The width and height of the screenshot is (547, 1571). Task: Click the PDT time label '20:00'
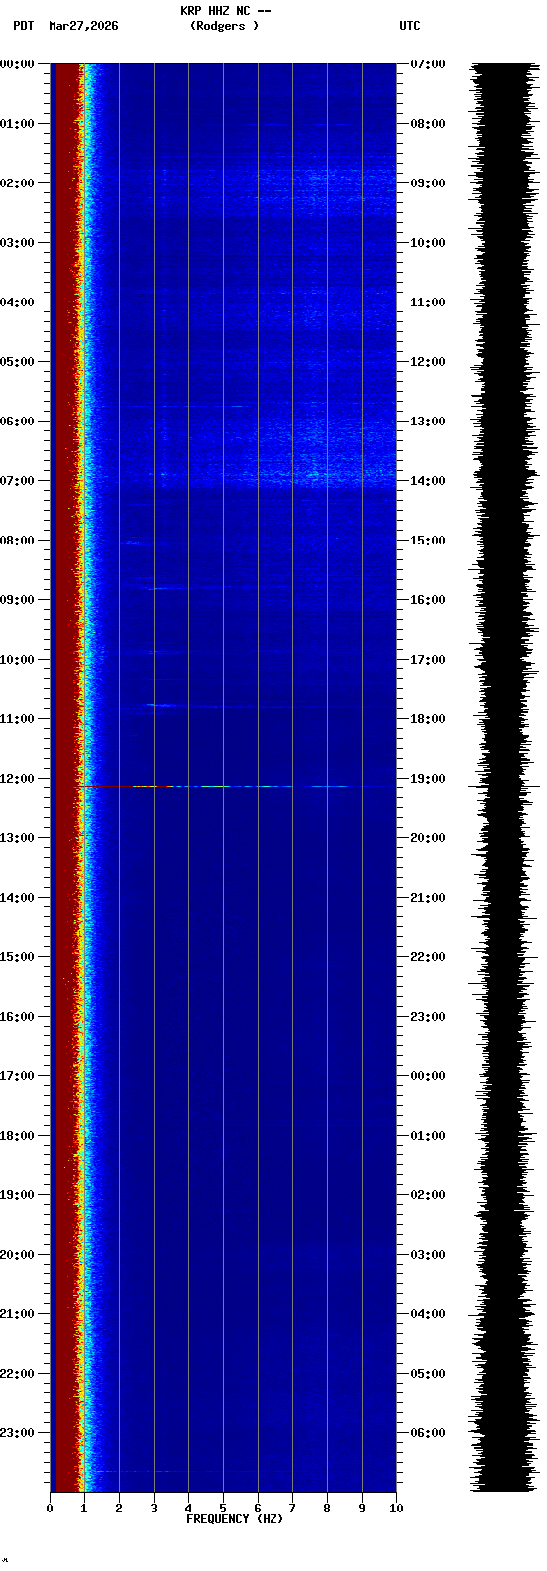[17, 1255]
